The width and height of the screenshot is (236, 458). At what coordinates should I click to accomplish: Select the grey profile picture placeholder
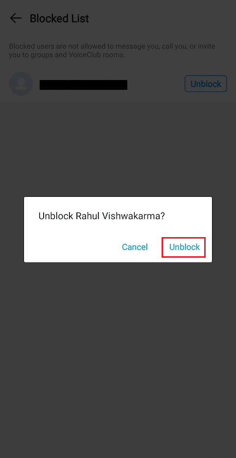click(21, 84)
